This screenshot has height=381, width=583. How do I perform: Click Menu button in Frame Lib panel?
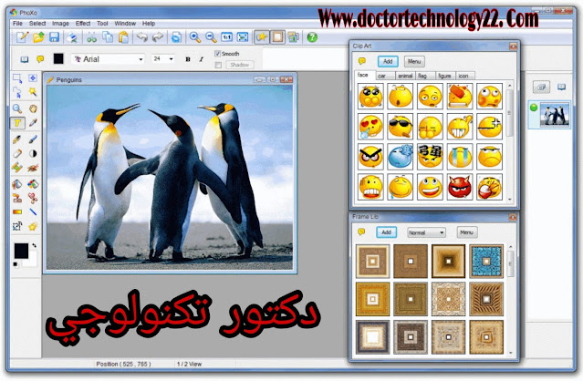(x=467, y=232)
